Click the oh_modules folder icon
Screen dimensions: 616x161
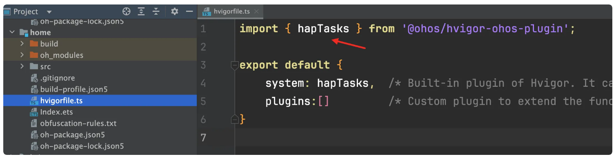coord(34,55)
